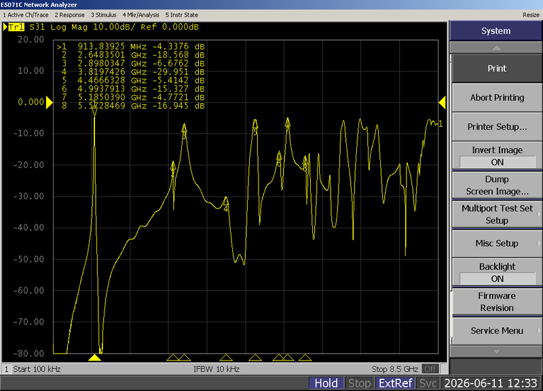Expand the Service Menu submenu
Screen dimensions: 543x391
tap(497, 331)
